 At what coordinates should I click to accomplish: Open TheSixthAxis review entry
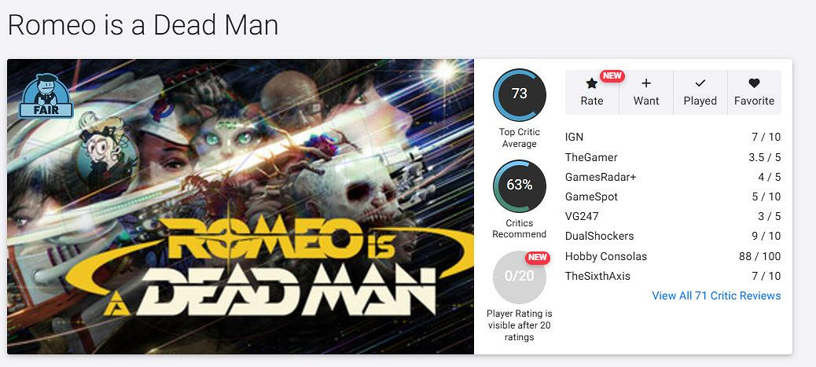[597, 276]
